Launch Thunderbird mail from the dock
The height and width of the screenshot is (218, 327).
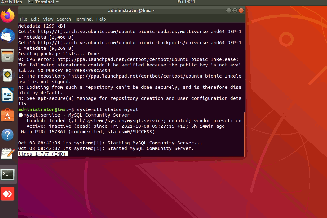pos(8,36)
